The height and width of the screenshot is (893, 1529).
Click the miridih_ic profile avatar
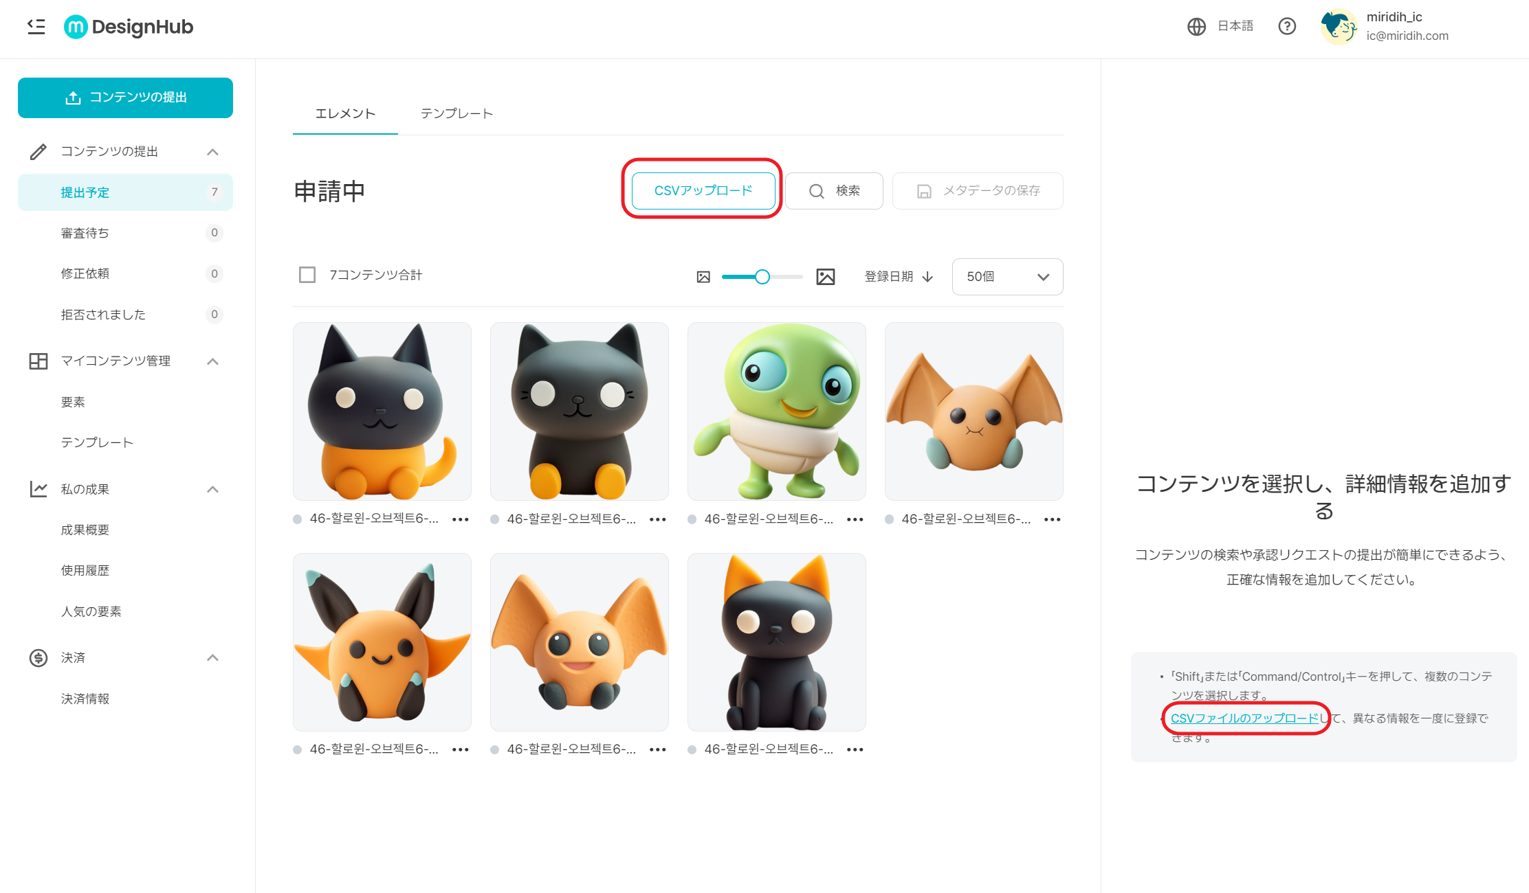point(1339,27)
